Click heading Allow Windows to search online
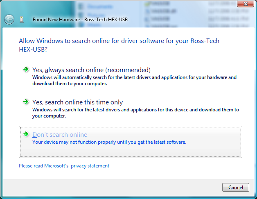 pyautogui.click(x=119, y=45)
